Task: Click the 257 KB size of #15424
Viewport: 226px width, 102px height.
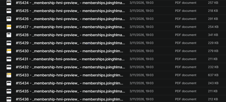Action: point(213,3)
